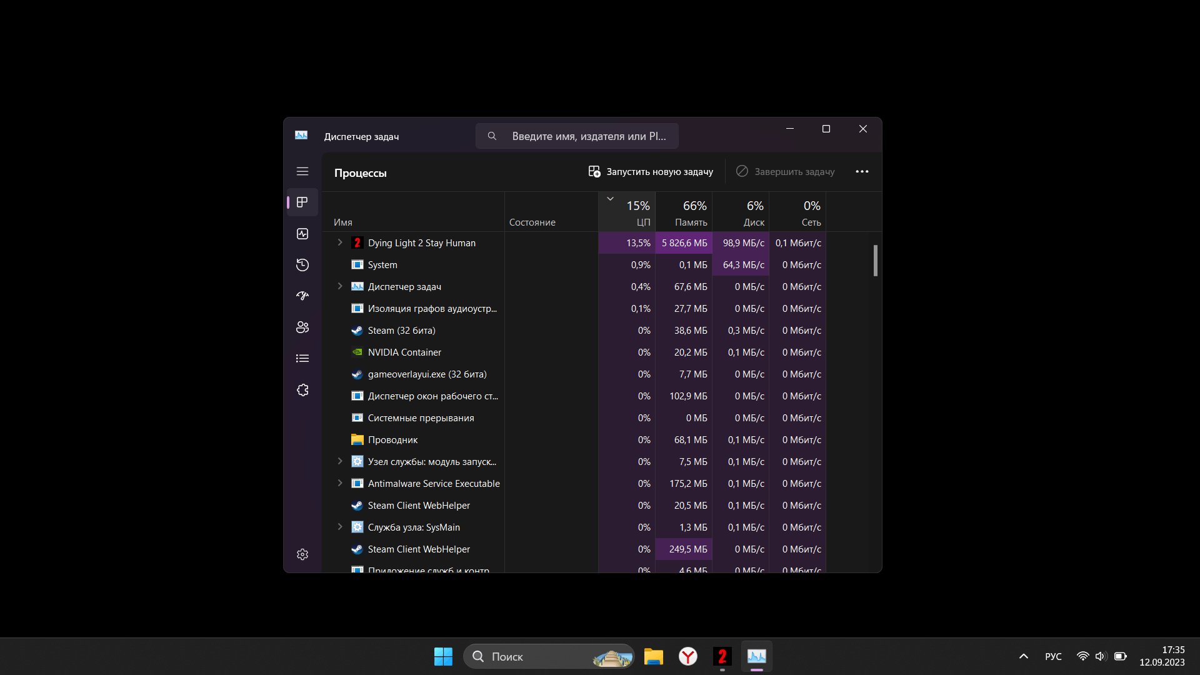
Task: Click Запустить новую задачу button
Action: coord(651,172)
